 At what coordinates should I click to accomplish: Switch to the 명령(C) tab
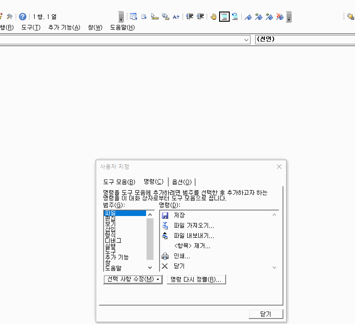click(x=153, y=181)
